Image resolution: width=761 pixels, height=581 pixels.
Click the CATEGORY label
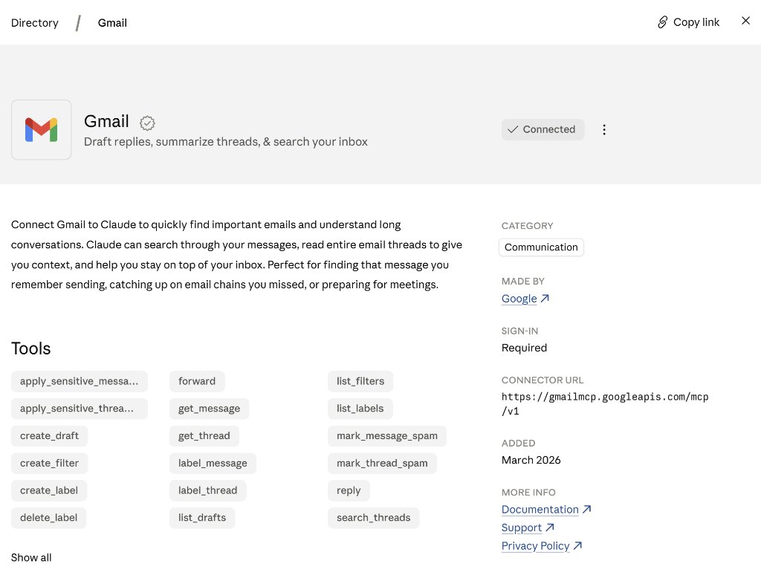527,226
